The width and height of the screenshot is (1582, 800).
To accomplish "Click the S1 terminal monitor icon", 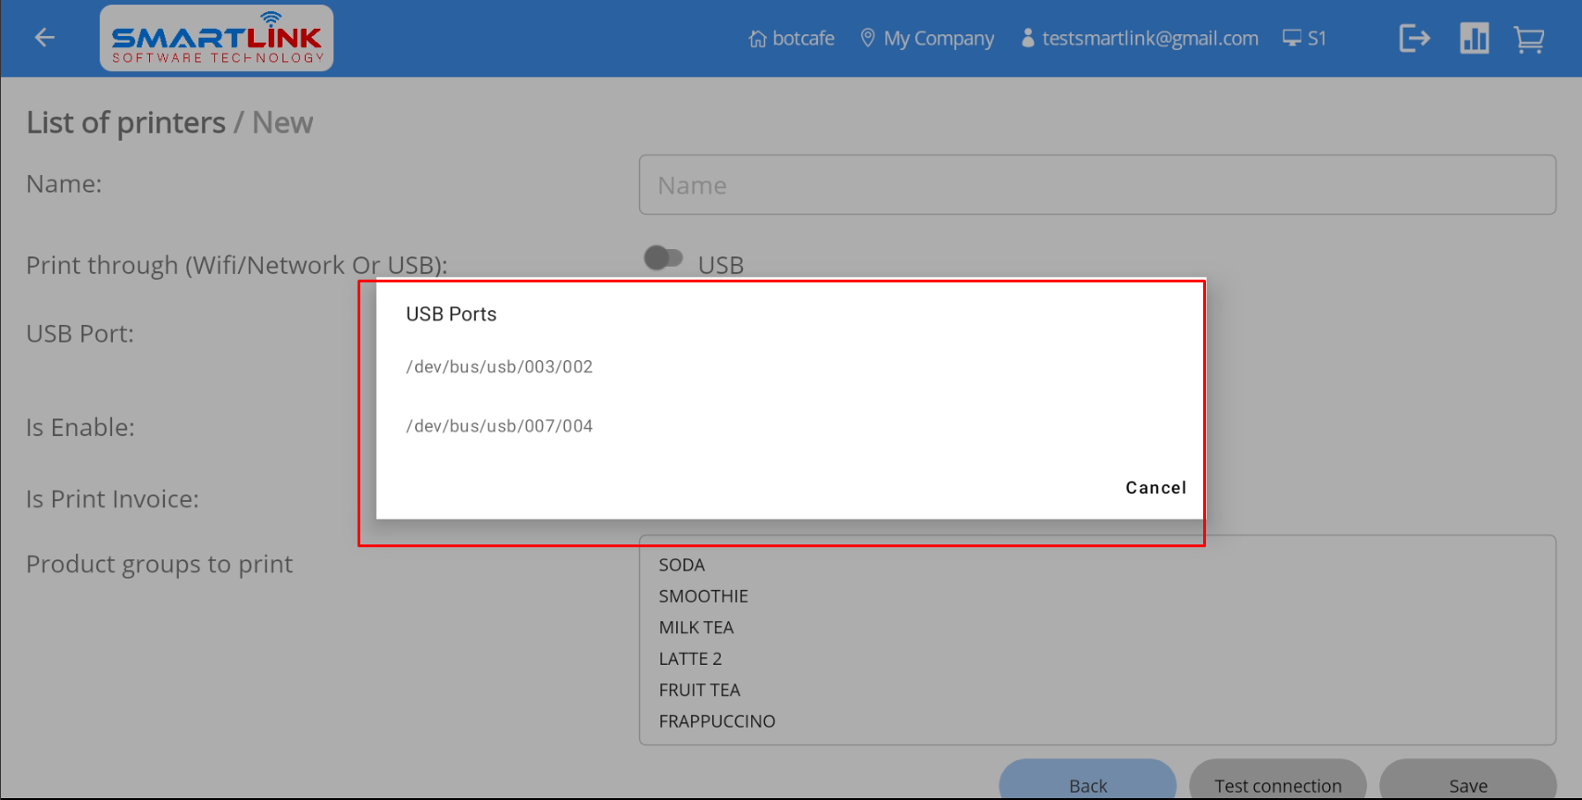I will tap(1292, 38).
